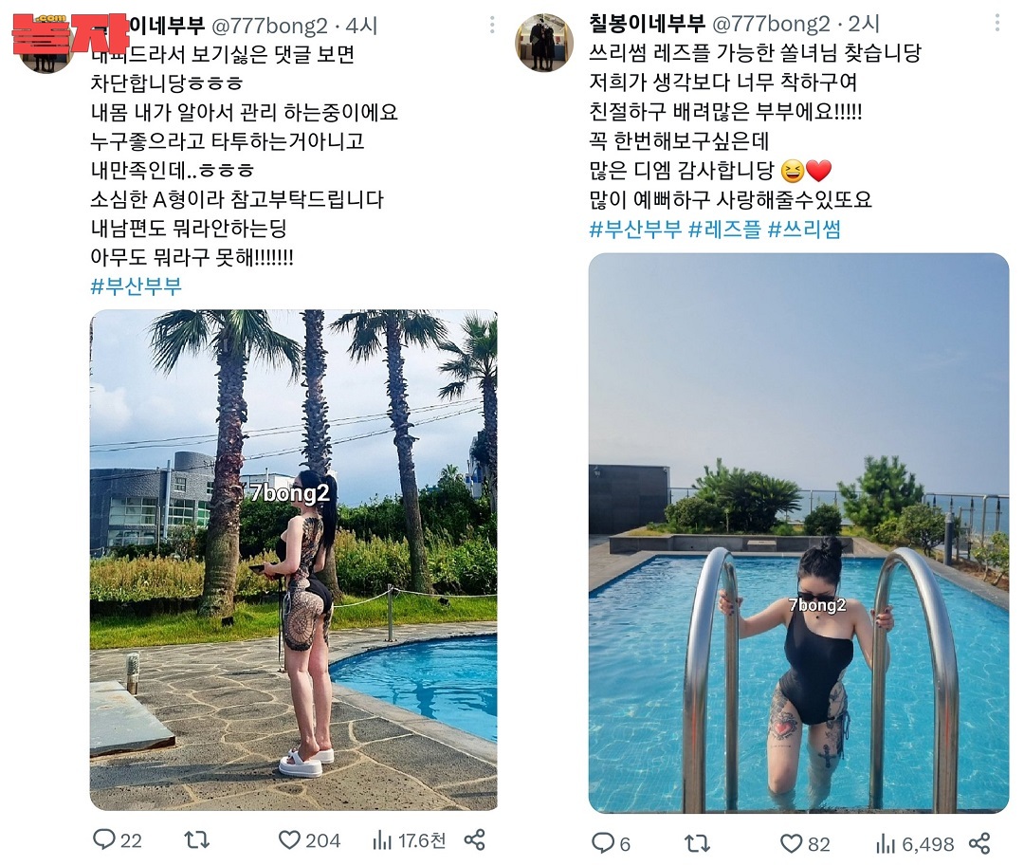
Task: Open the @777bong2 handle on the right tweet
Action: point(771,24)
